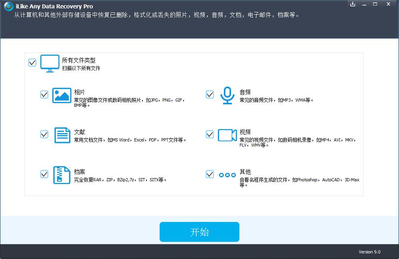Uncheck the 档案 archive option
Viewport: 399px width, 259px height.
pos(44,174)
